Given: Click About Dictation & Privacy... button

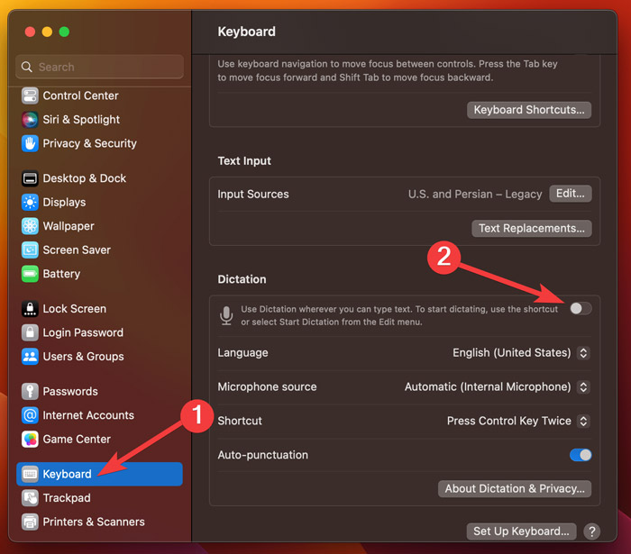Looking at the screenshot, I should (x=515, y=489).
